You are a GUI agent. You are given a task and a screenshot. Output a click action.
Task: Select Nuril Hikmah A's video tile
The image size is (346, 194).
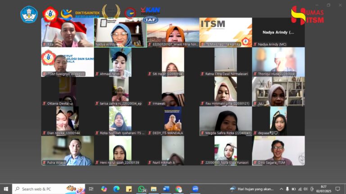click(173, 151)
